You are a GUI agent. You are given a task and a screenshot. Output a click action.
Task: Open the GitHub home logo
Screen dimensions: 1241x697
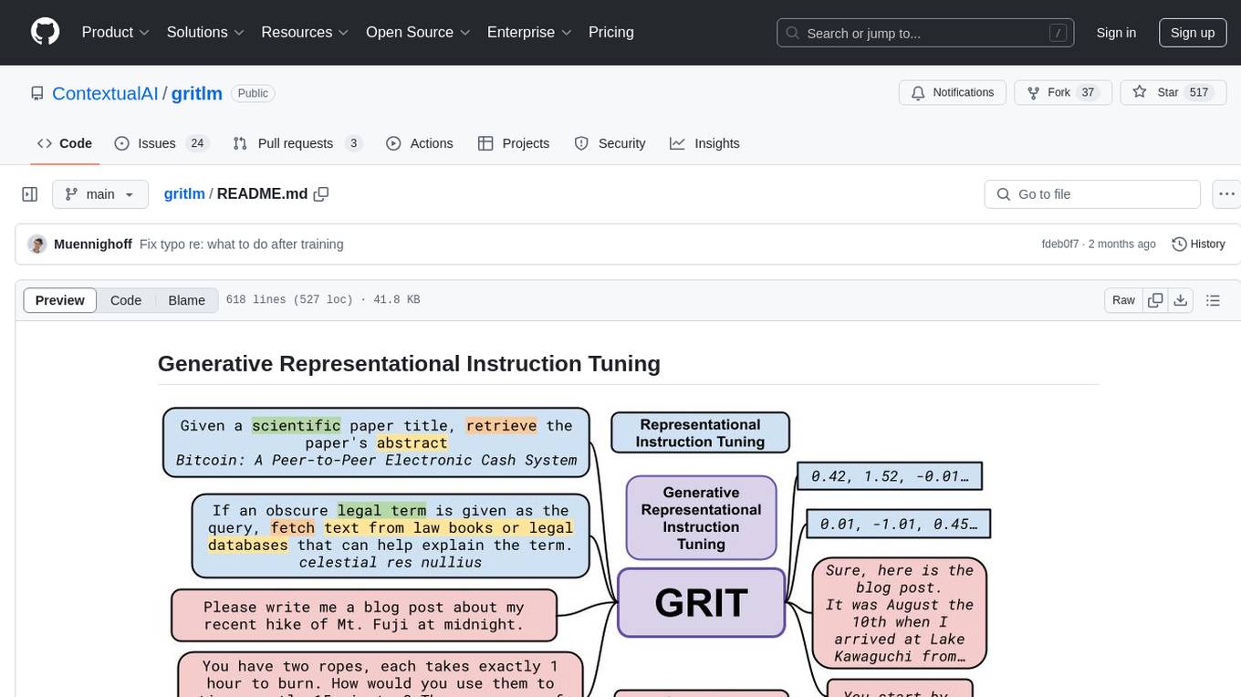pos(45,32)
